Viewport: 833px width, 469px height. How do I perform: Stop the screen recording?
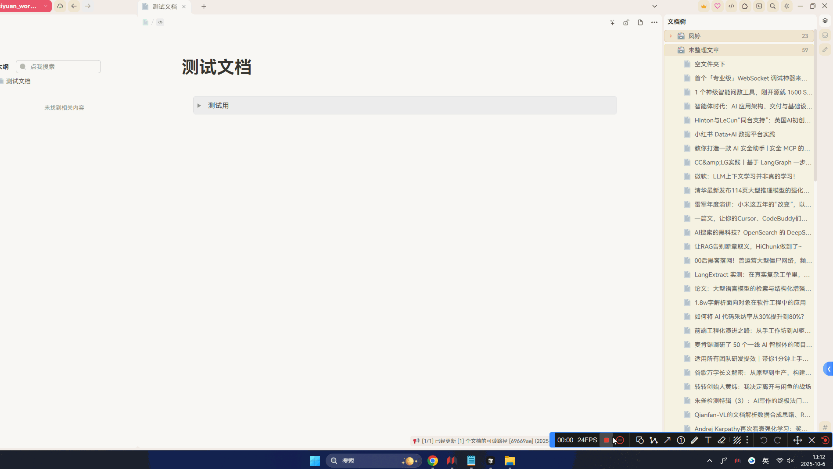pyautogui.click(x=607, y=440)
